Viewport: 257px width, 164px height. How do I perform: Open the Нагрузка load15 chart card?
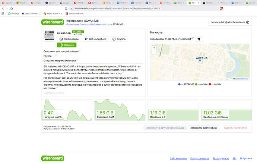click(67, 110)
